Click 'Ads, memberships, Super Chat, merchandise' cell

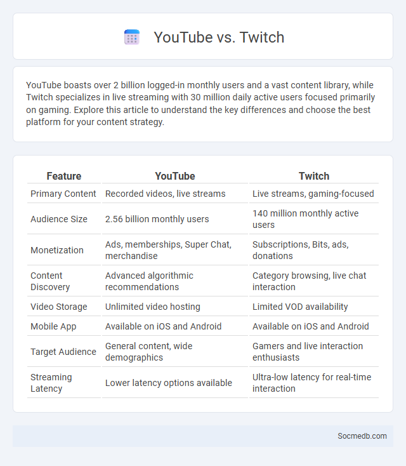tap(168, 250)
